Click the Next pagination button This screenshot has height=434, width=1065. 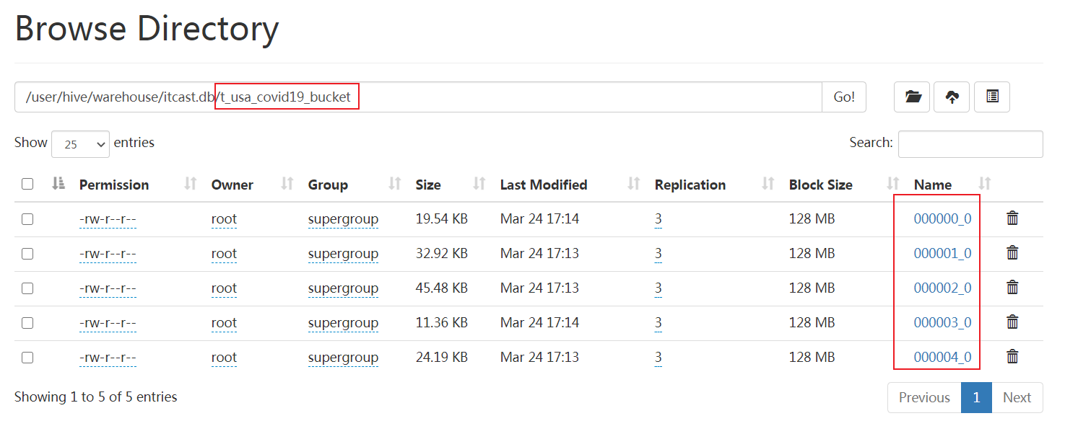(1017, 397)
